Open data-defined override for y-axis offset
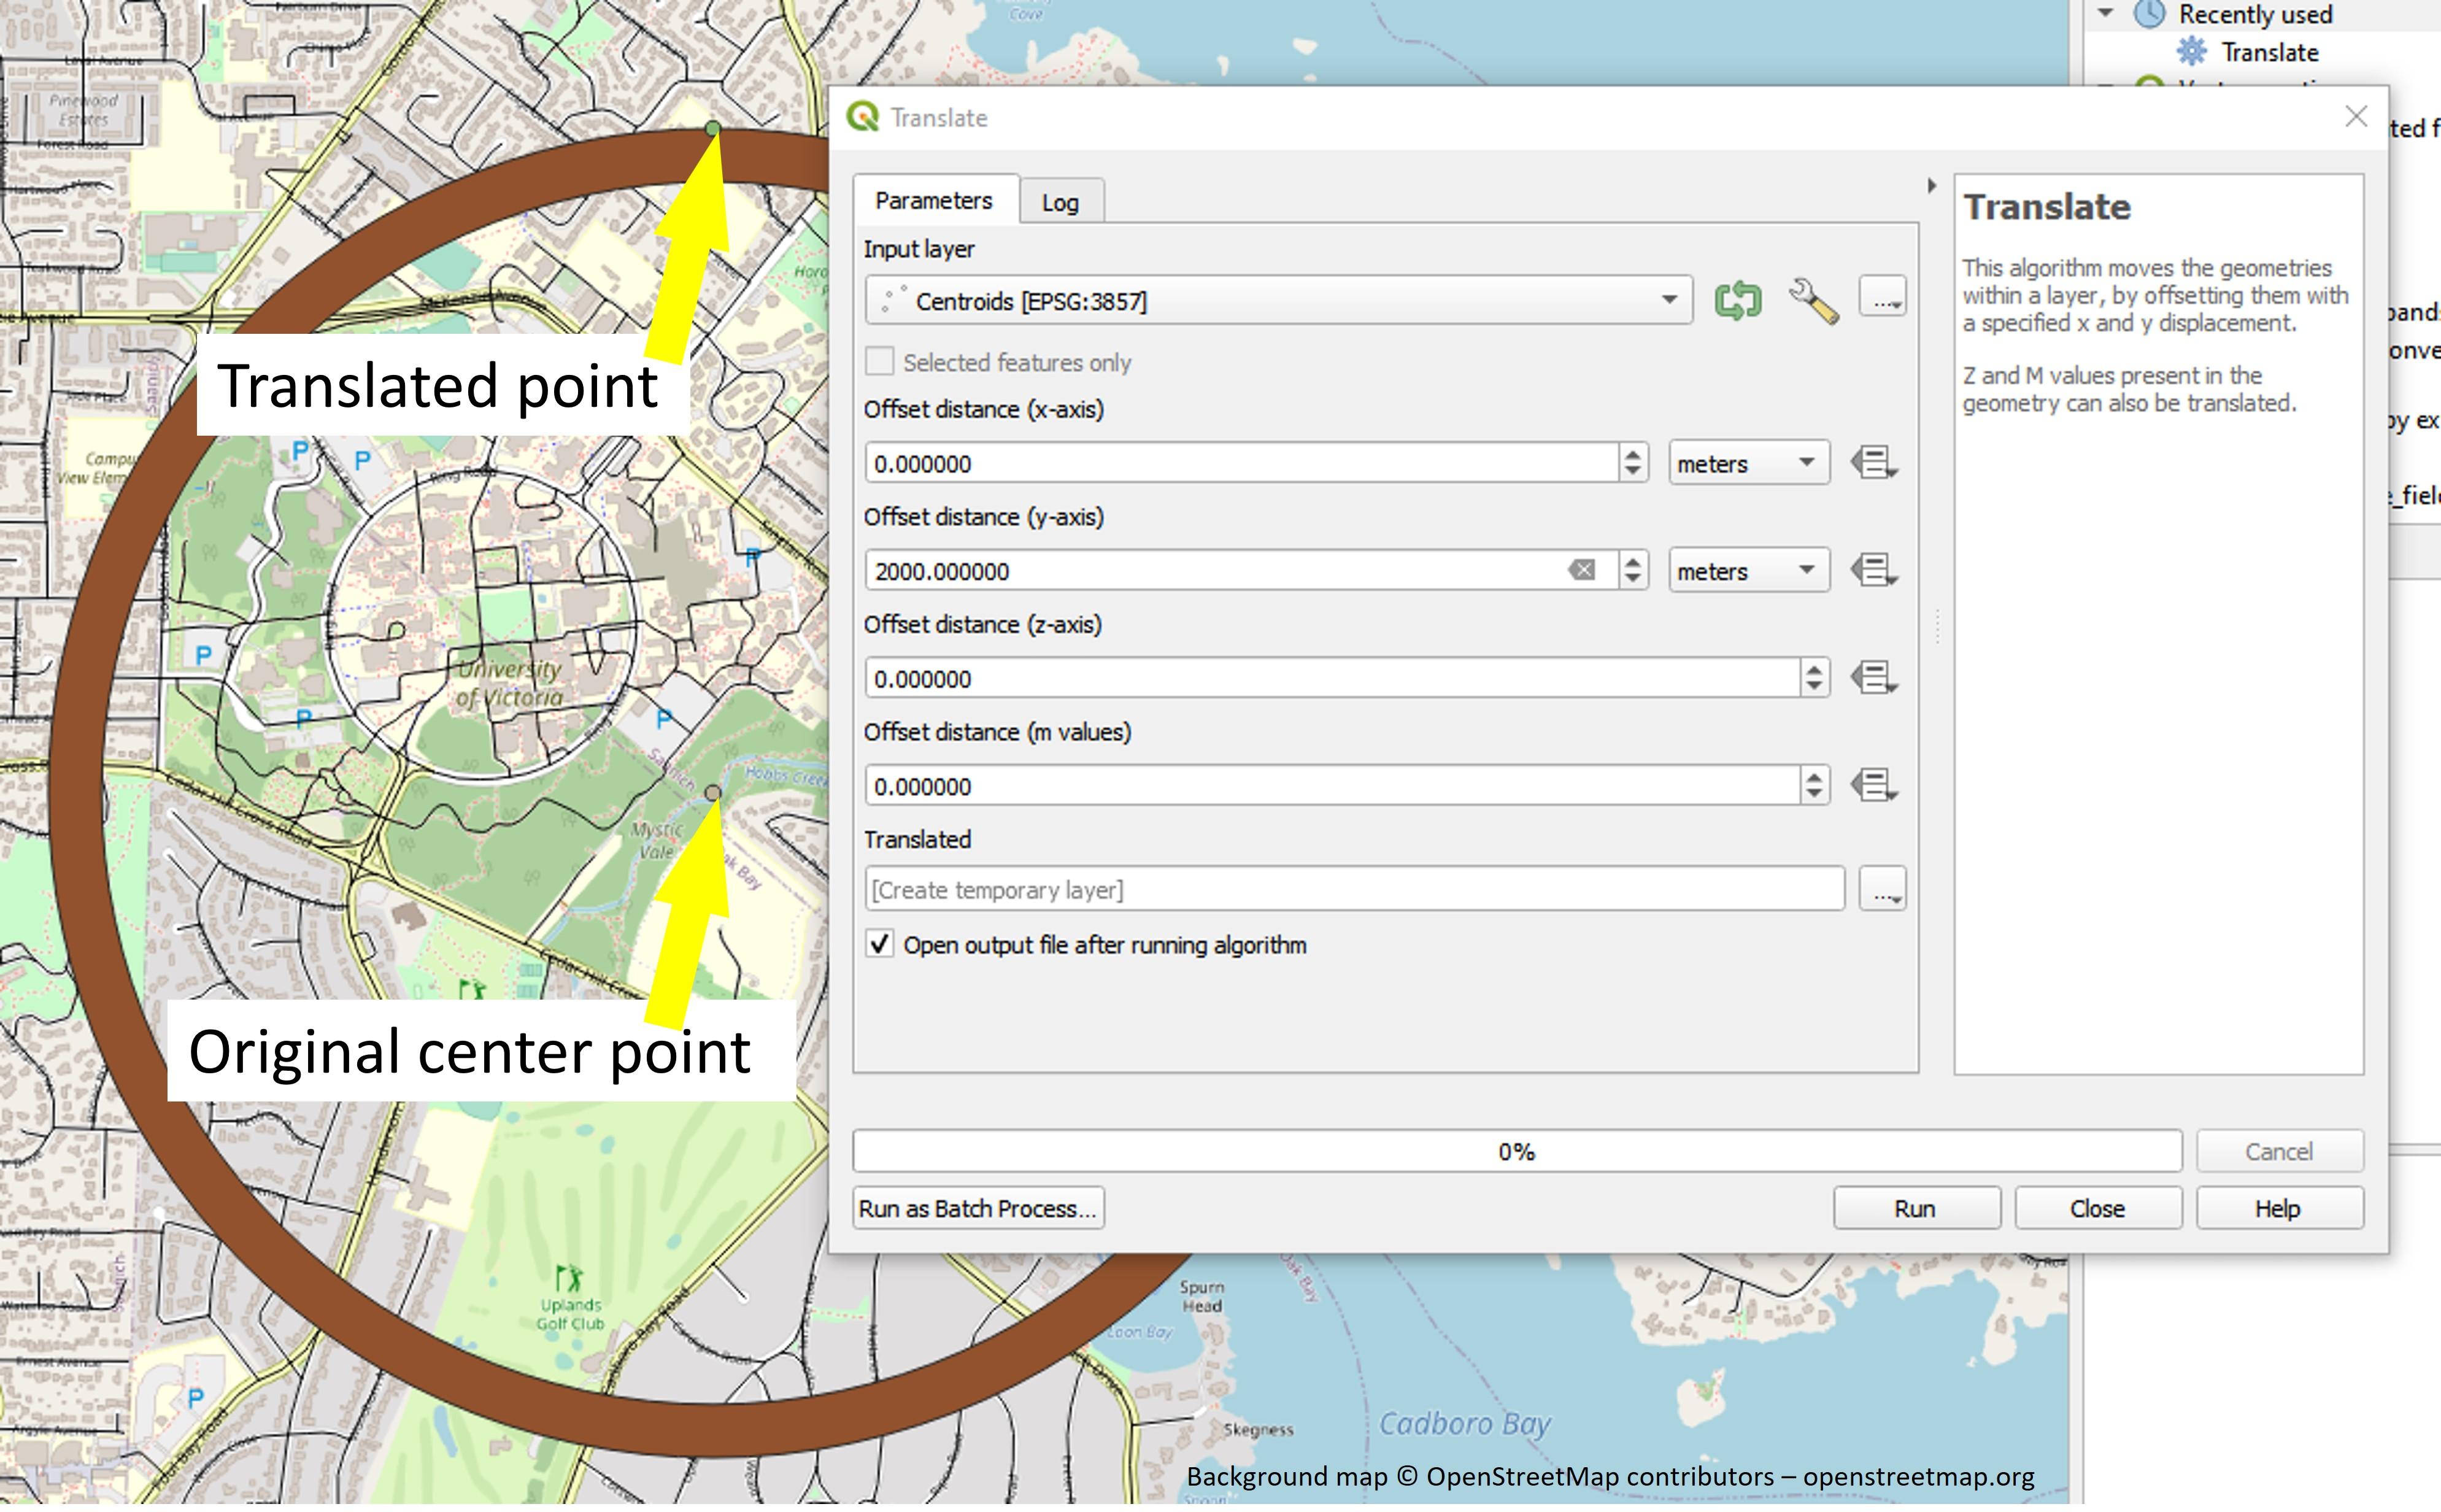The width and height of the screenshot is (2441, 1512). coord(1873,571)
